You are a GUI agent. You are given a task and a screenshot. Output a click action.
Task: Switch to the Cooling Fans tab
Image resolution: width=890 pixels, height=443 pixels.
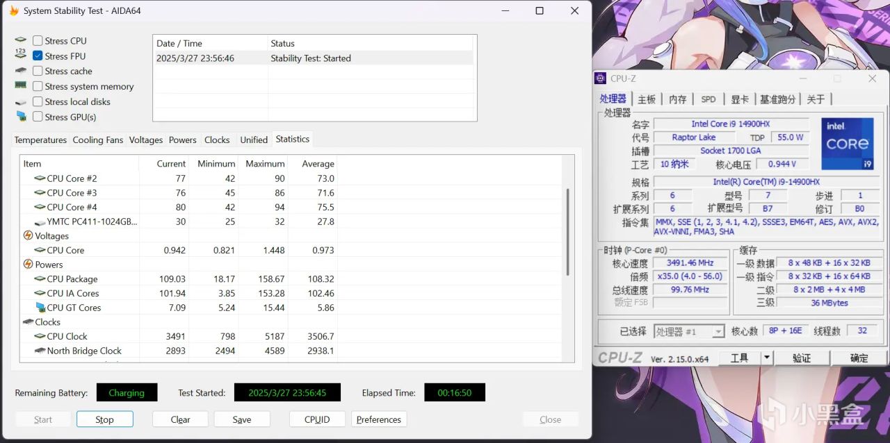tap(98, 140)
